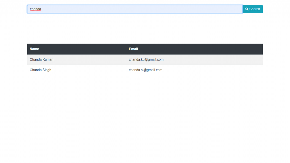
Task: Select the Chanda Singh name cell
Action: coord(40,70)
